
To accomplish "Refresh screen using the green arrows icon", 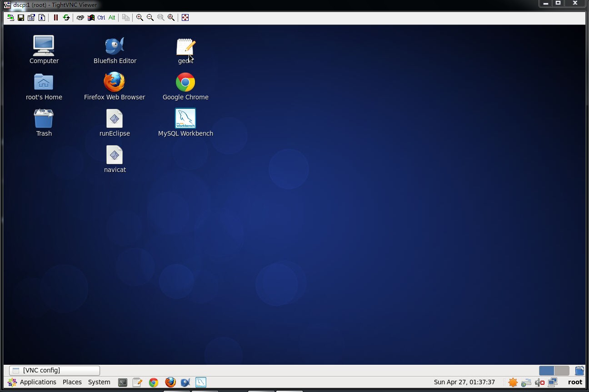I will pyautogui.click(x=66, y=18).
